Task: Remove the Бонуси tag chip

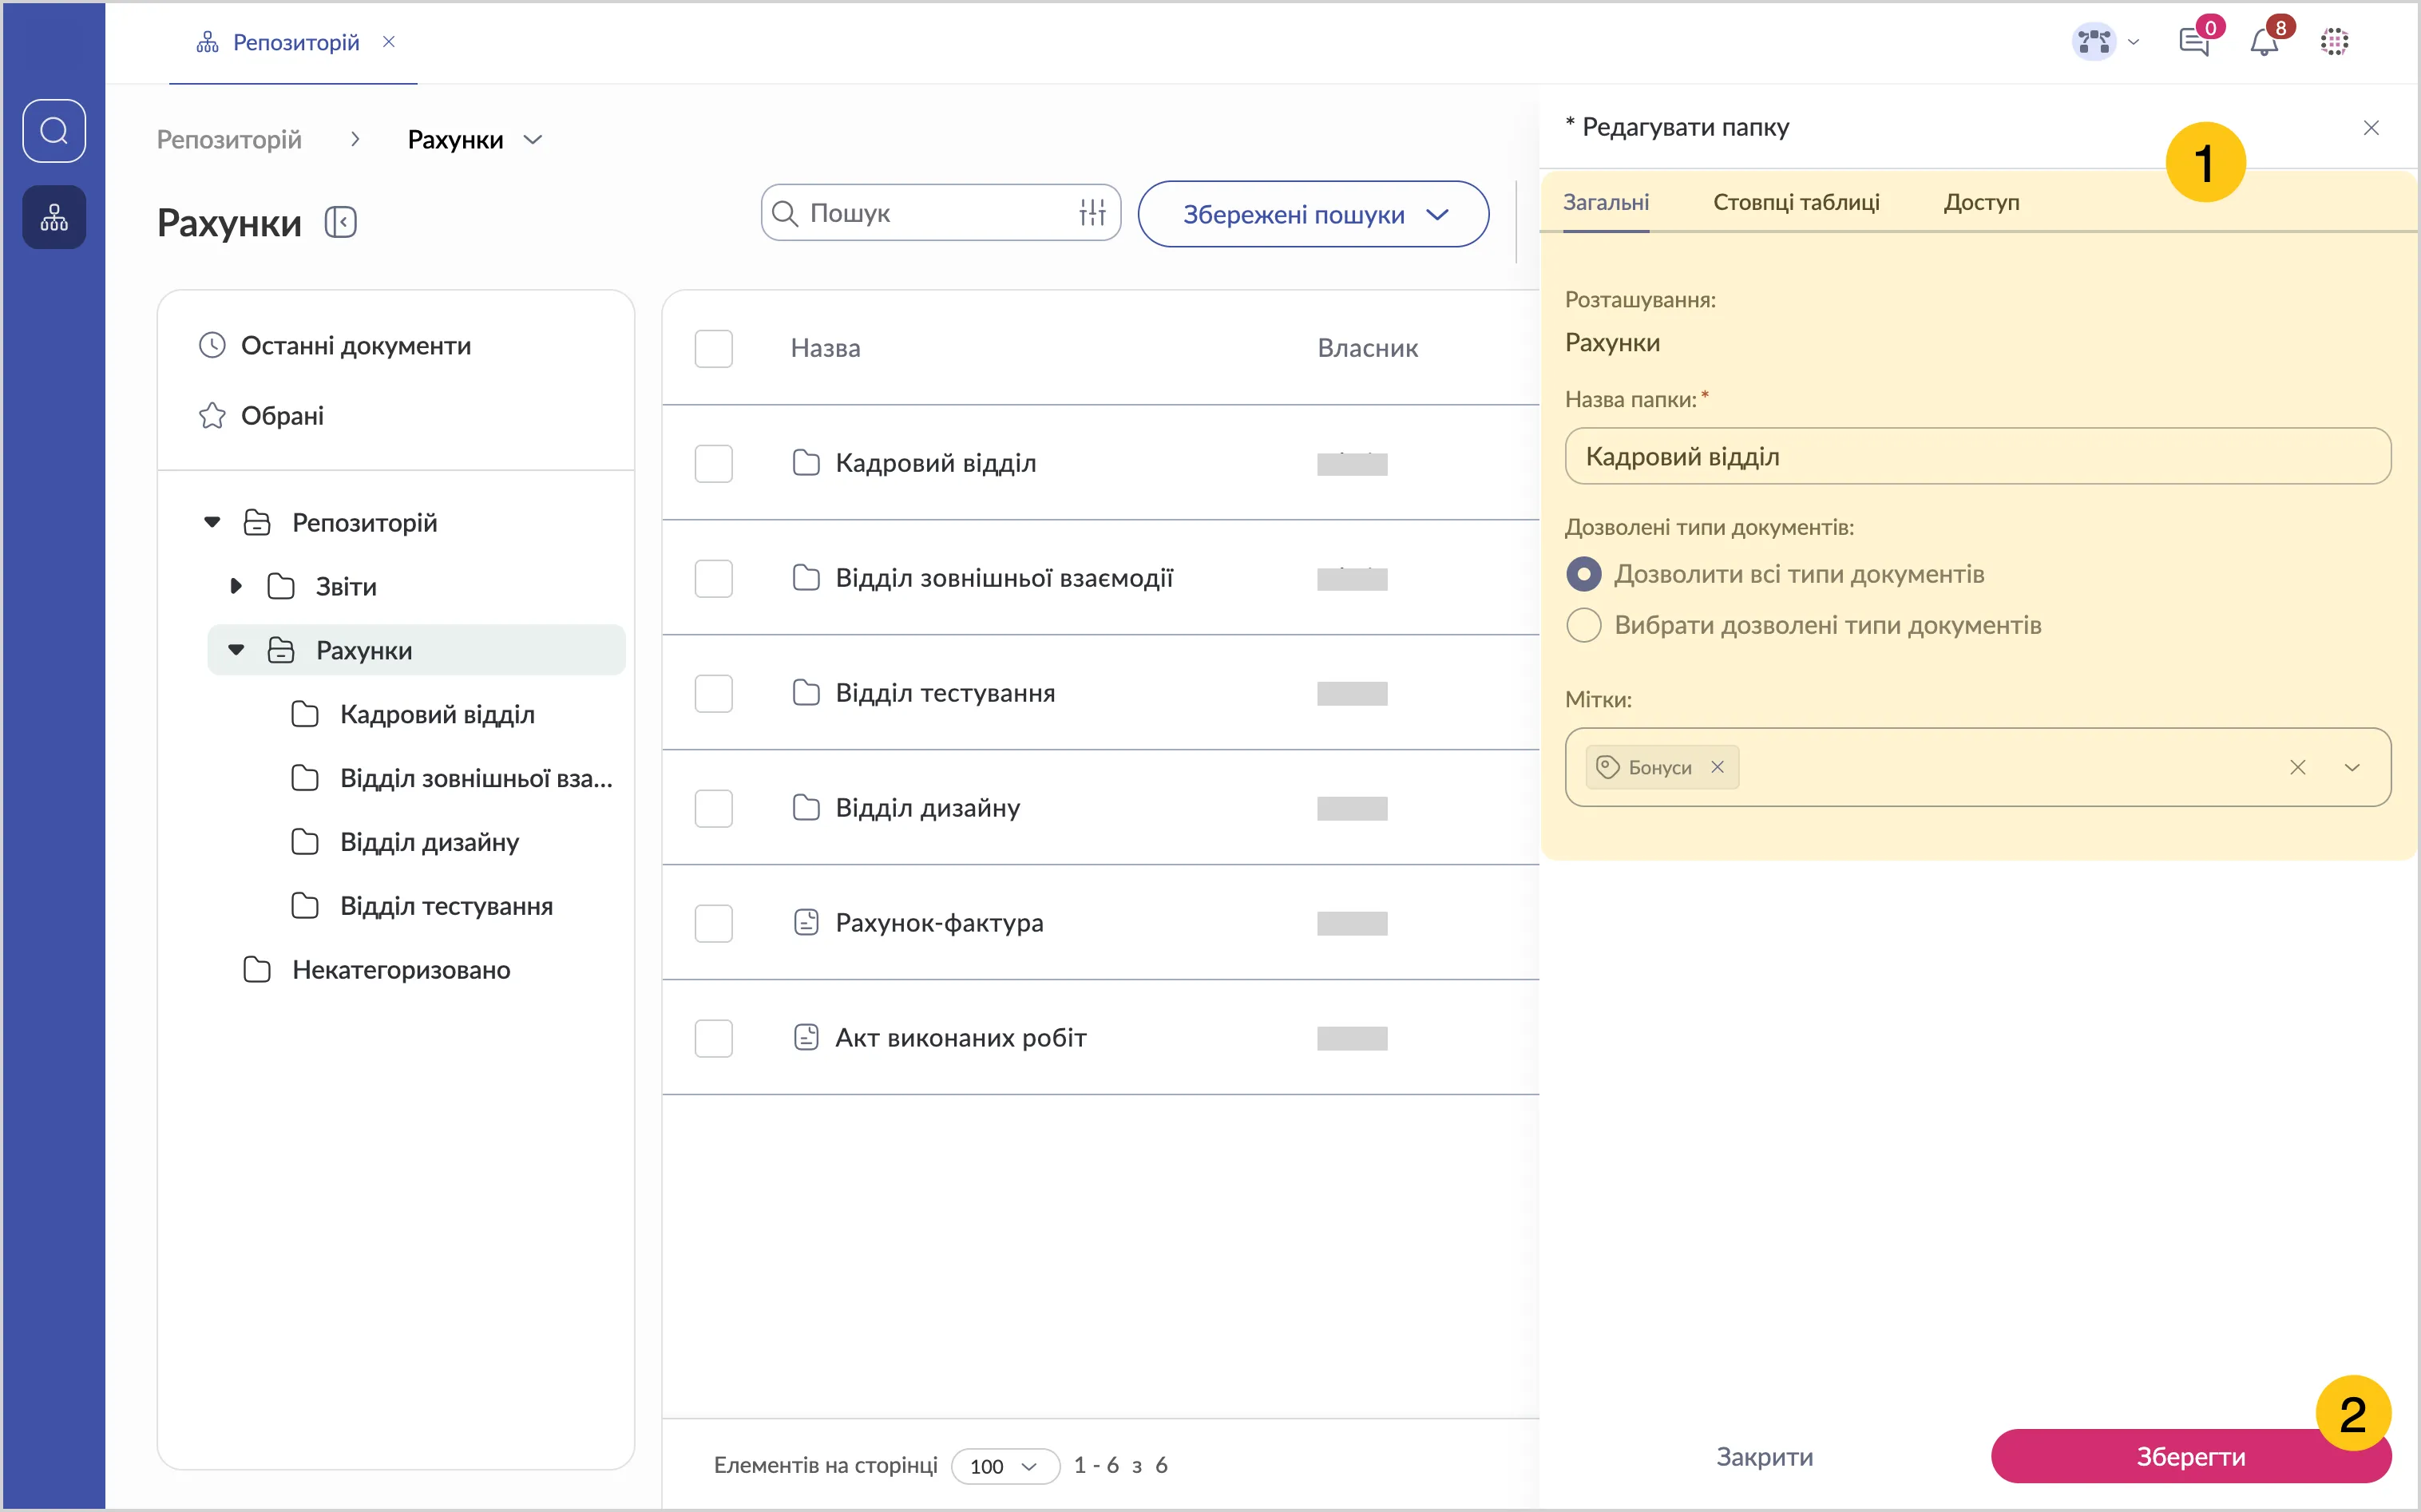Action: (x=1717, y=767)
